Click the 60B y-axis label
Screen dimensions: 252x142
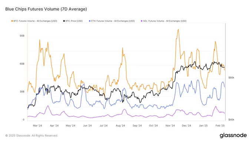click(22, 64)
